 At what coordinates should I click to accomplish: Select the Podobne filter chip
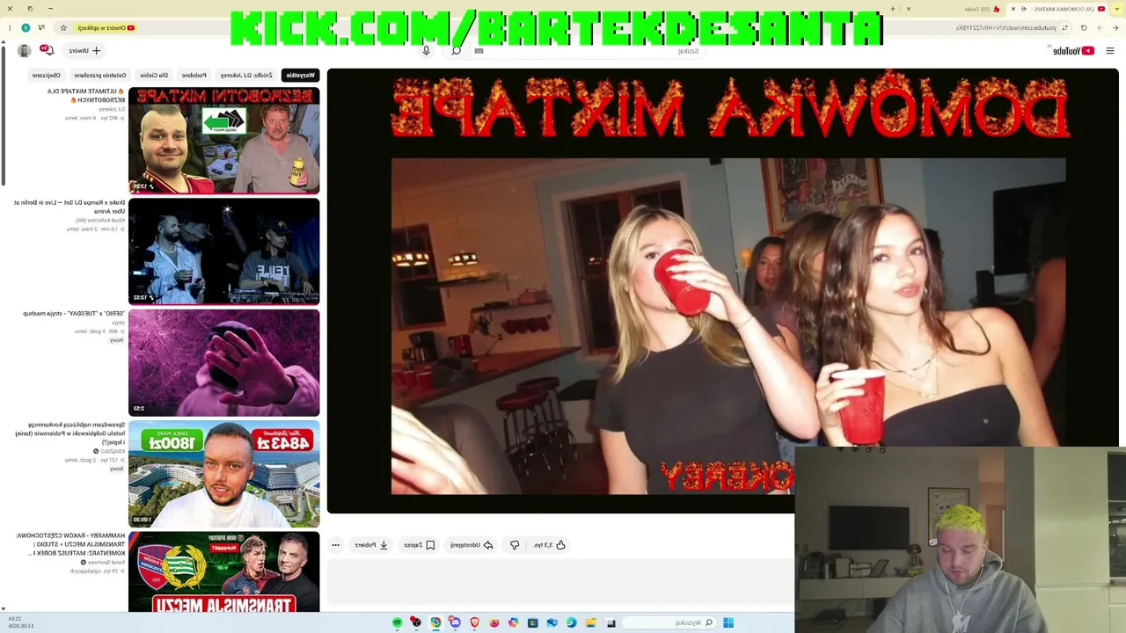194,76
